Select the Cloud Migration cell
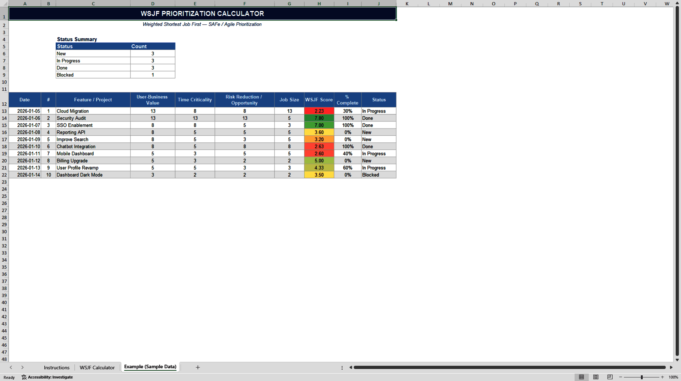The image size is (681, 381). [x=93, y=111]
